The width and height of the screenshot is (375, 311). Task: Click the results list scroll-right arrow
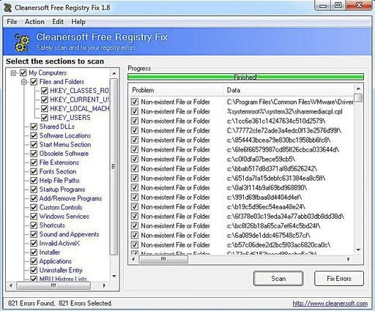coord(349,259)
